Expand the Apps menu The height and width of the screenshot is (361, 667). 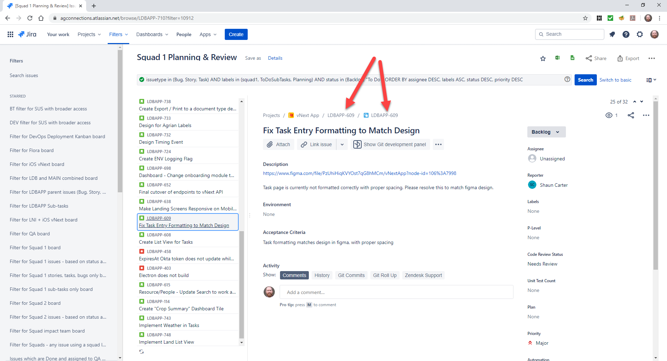point(208,34)
